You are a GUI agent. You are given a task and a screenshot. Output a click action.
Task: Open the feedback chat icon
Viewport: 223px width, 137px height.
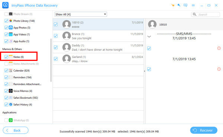pyautogui.click(x=185, y=5)
